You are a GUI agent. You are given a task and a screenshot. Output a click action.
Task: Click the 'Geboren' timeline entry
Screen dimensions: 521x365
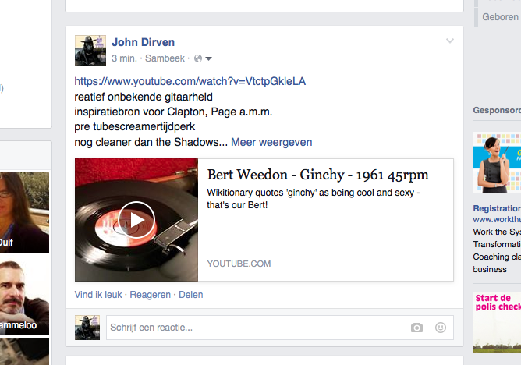pos(501,17)
